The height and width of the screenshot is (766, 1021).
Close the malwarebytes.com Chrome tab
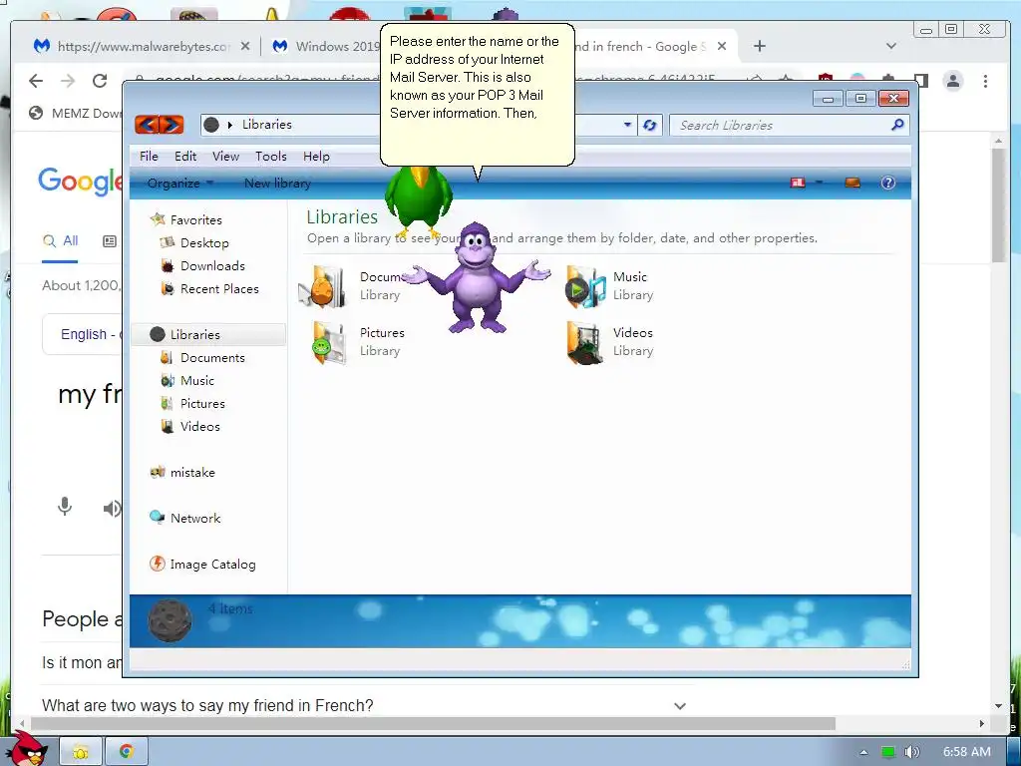[x=245, y=46]
